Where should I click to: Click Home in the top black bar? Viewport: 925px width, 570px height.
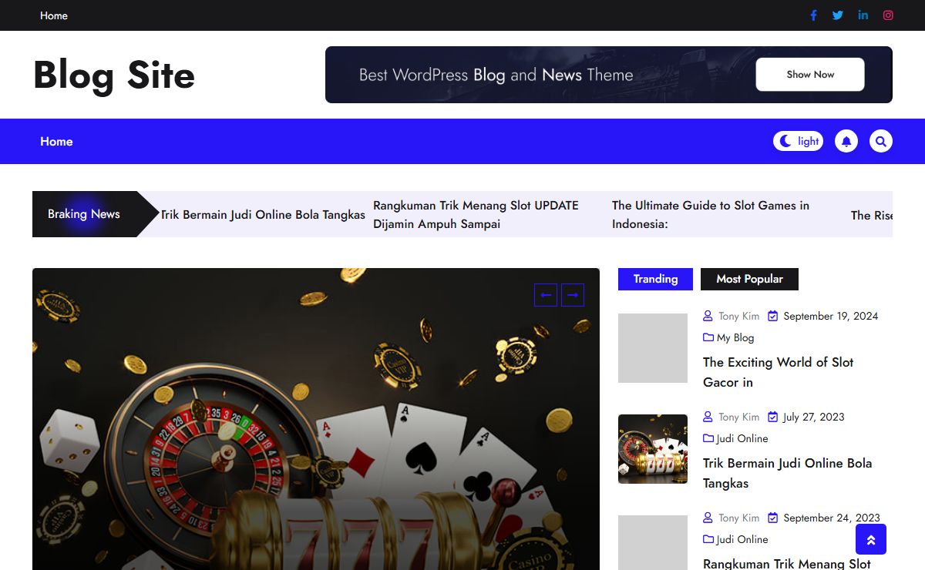coord(54,15)
